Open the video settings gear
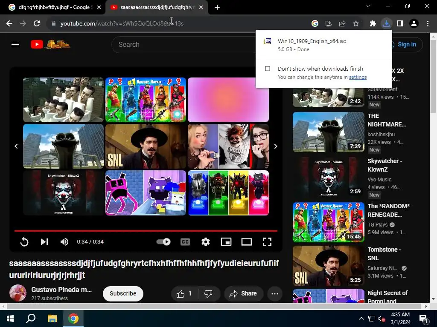 (206, 242)
